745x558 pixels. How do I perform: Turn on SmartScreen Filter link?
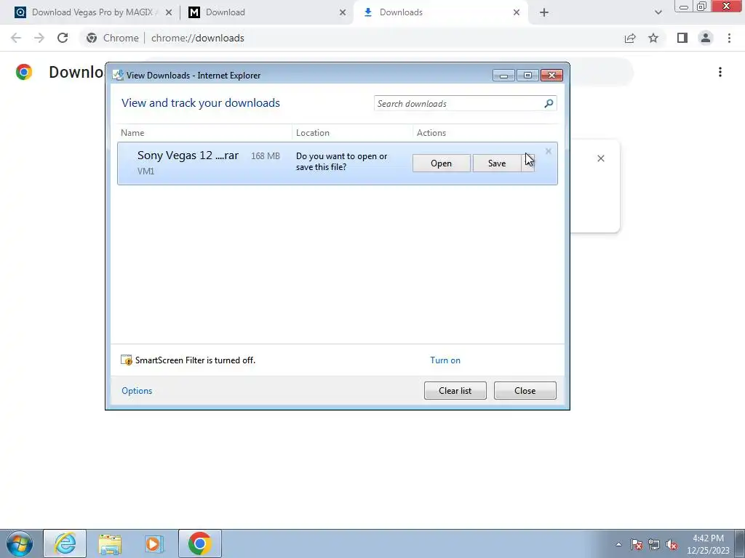click(x=445, y=360)
